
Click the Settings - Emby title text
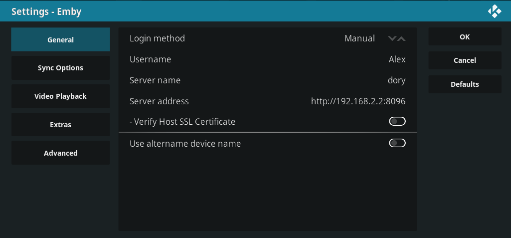coord(46,11)
